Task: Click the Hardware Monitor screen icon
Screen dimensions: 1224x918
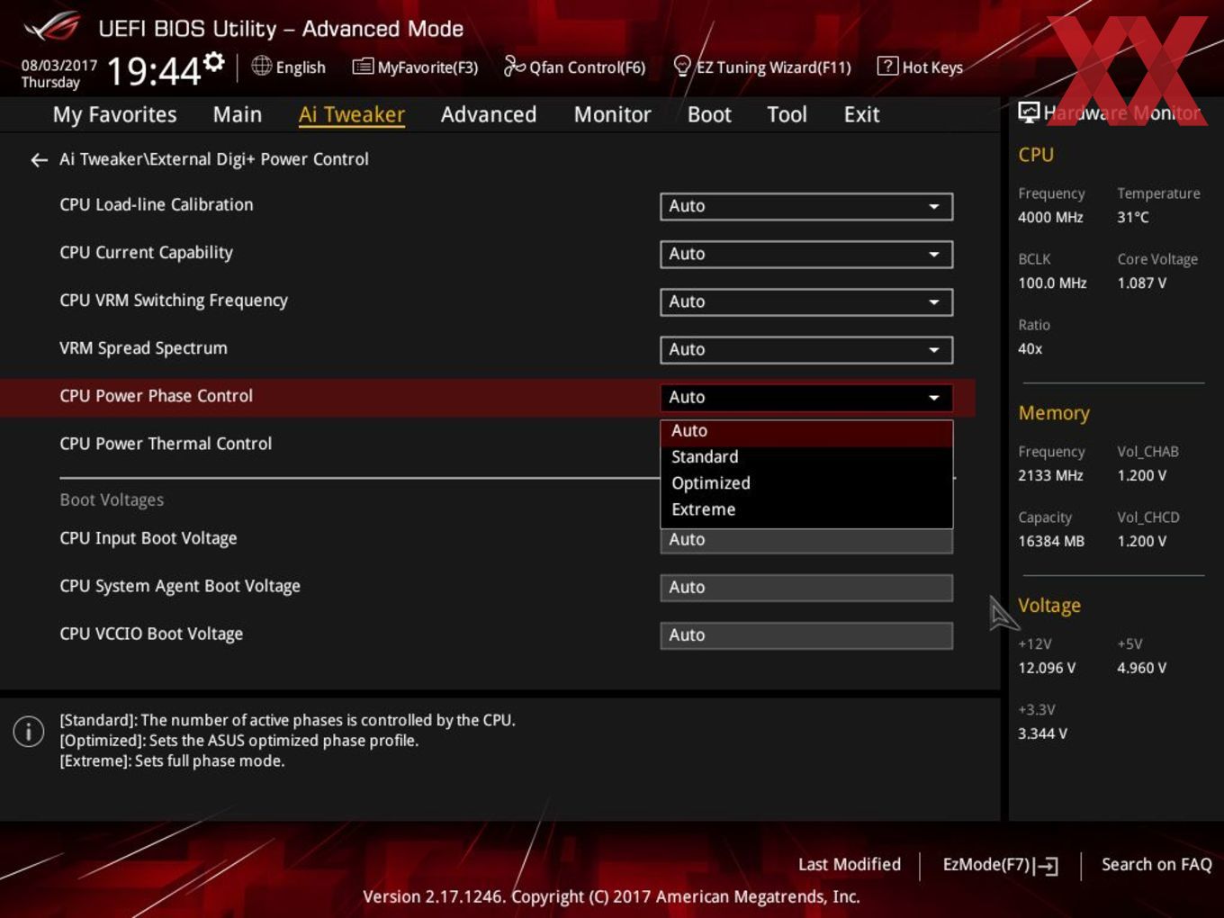Action: click(1029, 112)
